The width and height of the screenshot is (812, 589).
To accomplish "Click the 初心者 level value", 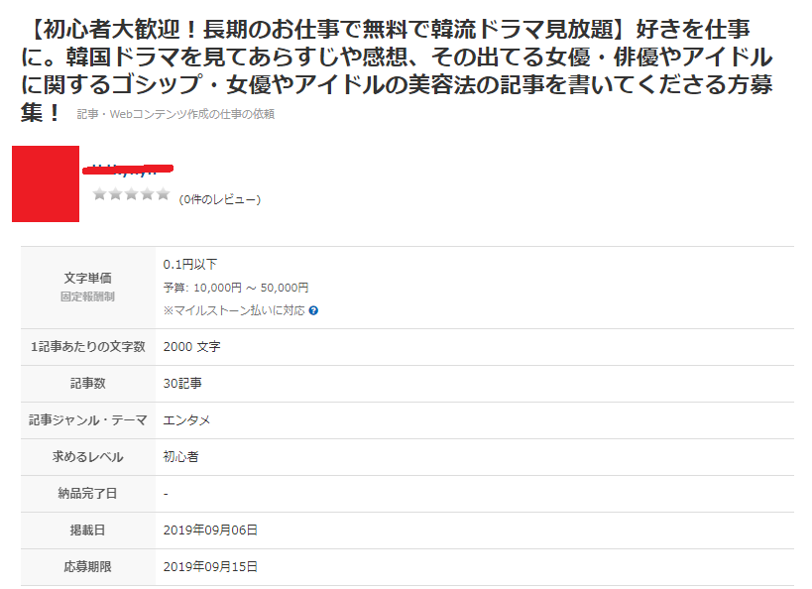I will point(181,457).
